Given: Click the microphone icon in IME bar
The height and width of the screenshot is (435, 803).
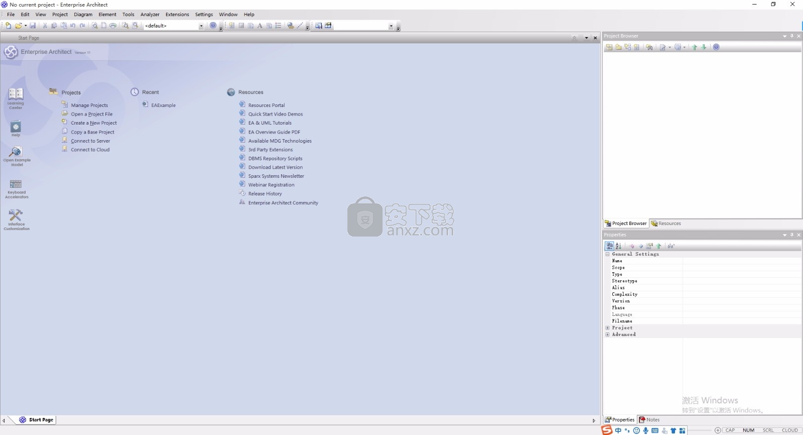Looking at the screenshot, I should pyautogui.click(x=645, y=430).
